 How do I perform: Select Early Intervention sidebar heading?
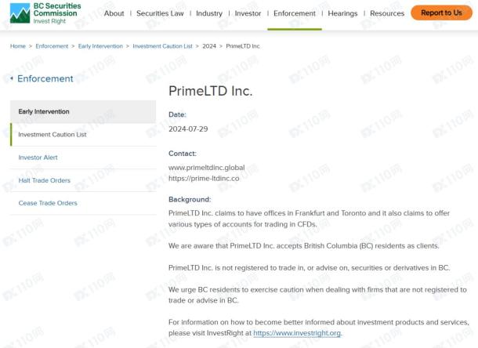click(x=83, y=111)
